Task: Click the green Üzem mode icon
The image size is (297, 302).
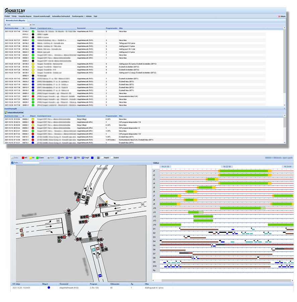Action: point(38,157)
